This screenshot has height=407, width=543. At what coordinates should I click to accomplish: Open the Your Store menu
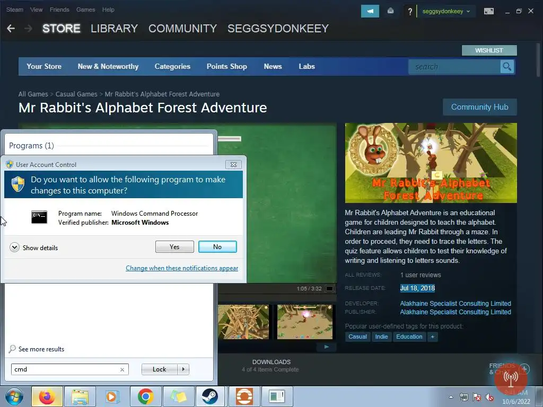pyautogui.click(x=44, y=66)
